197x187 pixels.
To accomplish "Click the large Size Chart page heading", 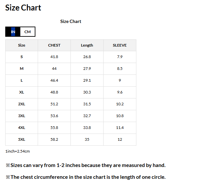I will [23, 8].
